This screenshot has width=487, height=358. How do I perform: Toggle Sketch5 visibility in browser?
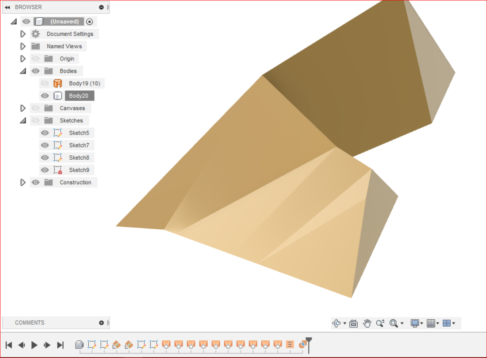pos(45,132)
